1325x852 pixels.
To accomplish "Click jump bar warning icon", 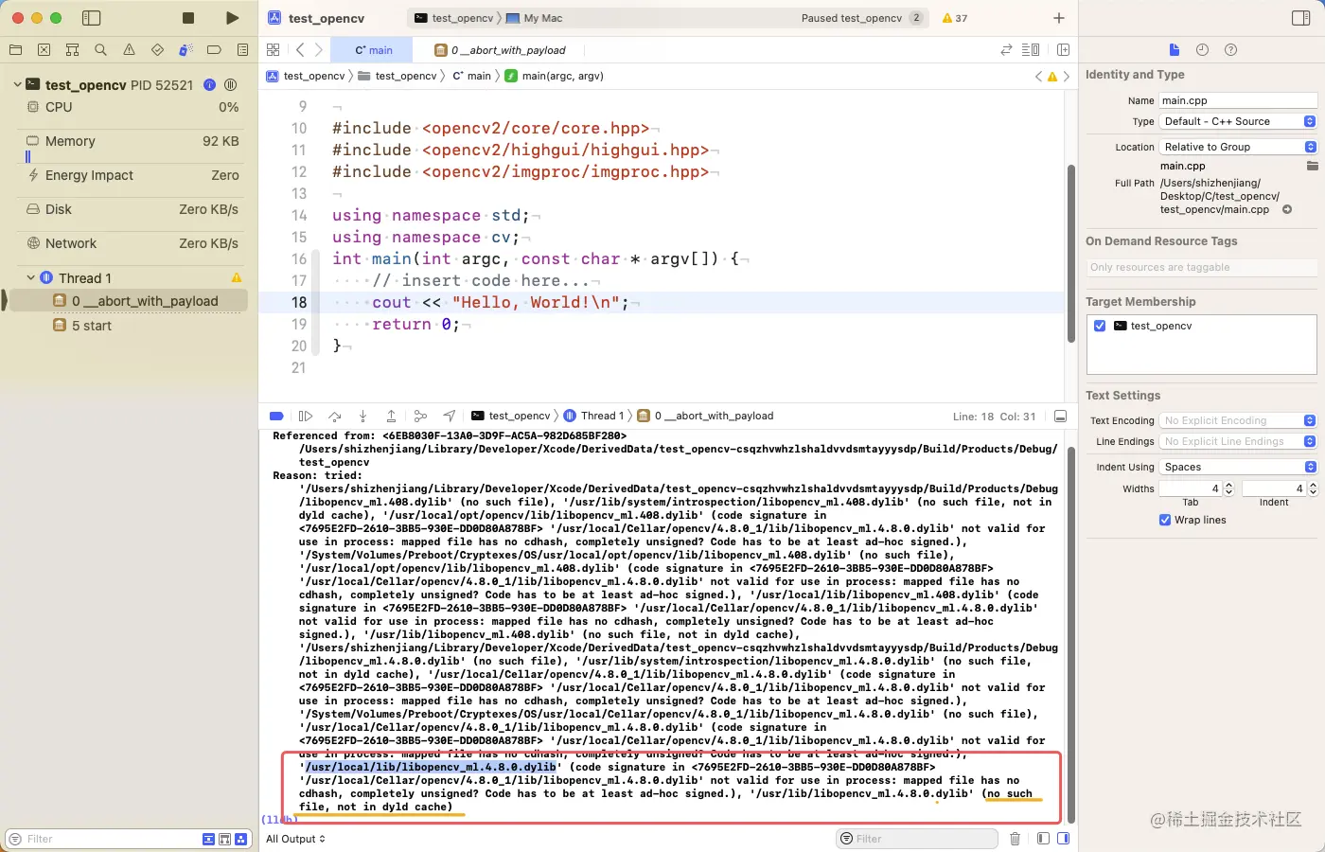I will pyautogui.click(x=1051, y=77).
